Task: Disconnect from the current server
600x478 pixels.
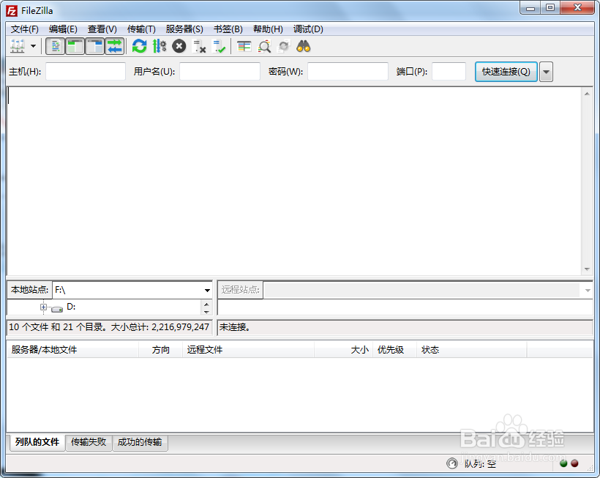Action: [199, 46]
